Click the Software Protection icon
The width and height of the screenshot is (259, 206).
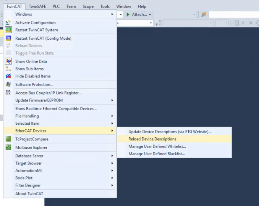8,84
